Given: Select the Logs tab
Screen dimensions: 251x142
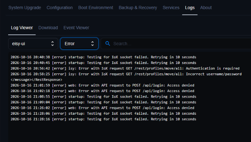Looking at the screenshot, I should (190, 8).
